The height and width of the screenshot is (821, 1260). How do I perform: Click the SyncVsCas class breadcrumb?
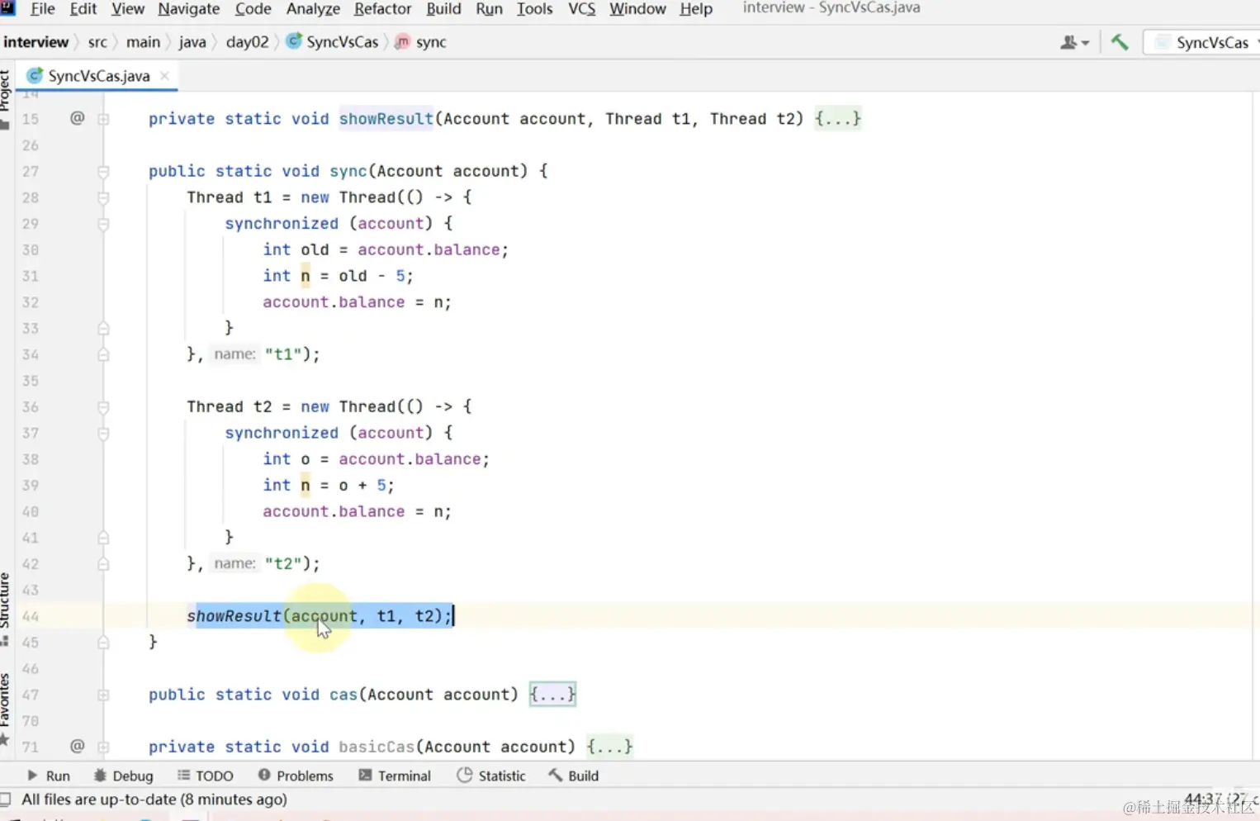(333, 42)
